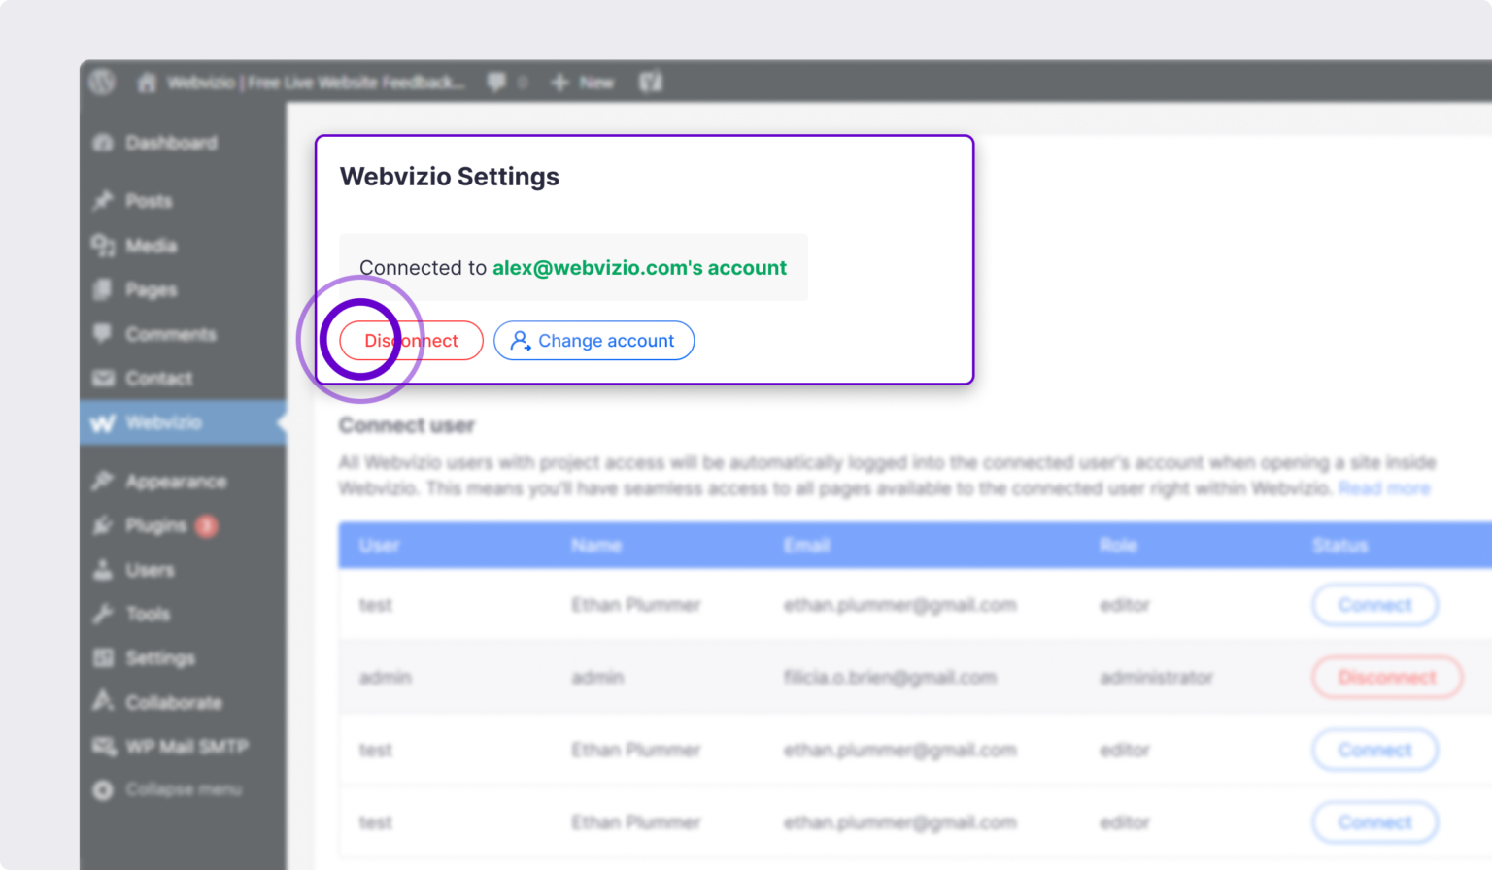Click the WP Mail SMTP sidebar icon
The width and height of the screenshot is (1492, 870).
pos(104,746)
